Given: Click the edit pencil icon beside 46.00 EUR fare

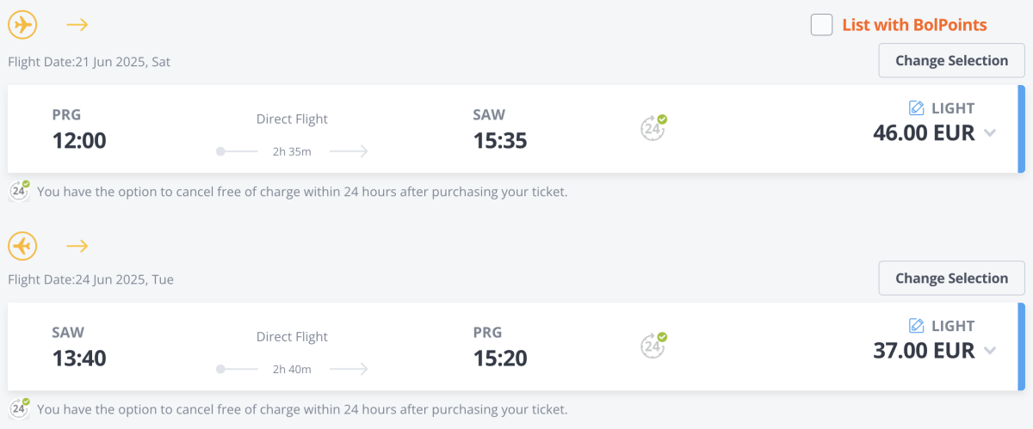Looking at the screenshot, I should (x=917, y=108).
